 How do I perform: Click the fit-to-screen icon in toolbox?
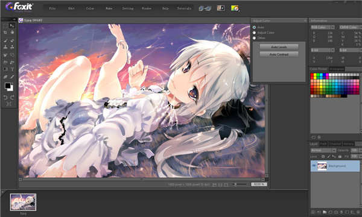[x=9, y=104]
